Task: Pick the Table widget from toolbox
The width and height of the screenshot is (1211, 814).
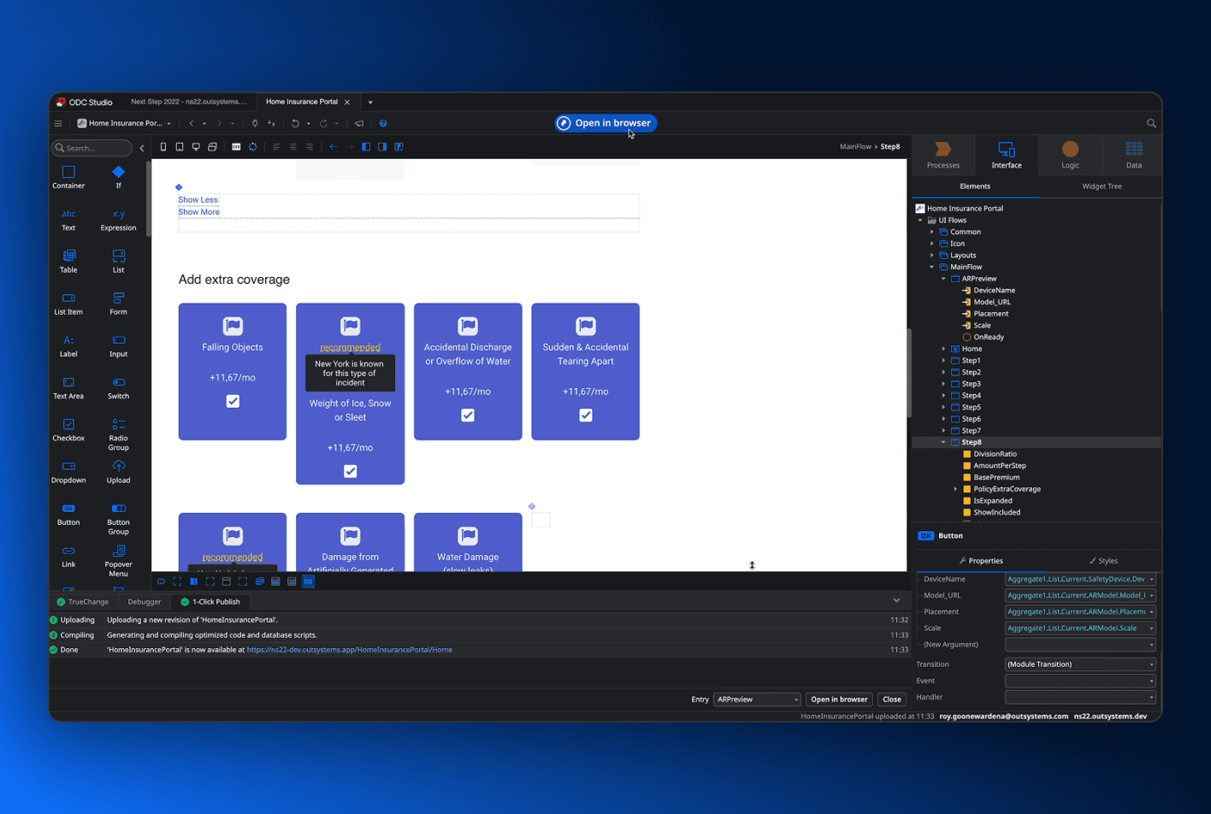Action: coord(68,261)
